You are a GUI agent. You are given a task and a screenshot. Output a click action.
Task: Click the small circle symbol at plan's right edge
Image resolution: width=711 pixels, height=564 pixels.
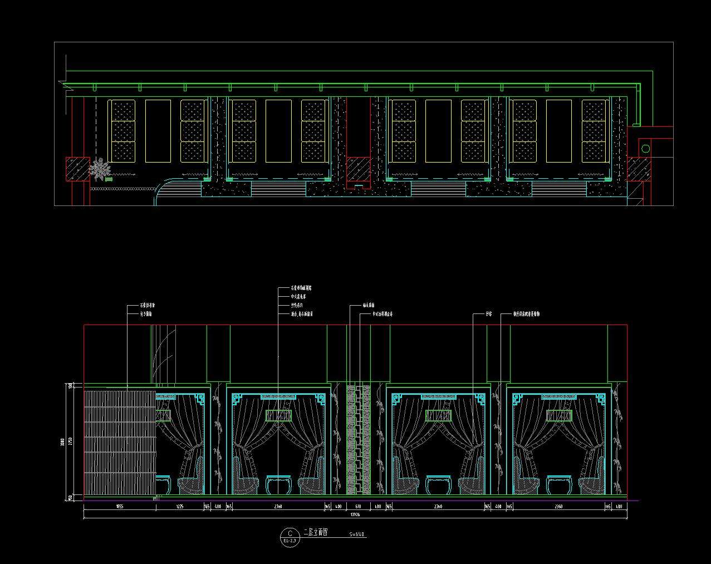(x=645, y=149)
